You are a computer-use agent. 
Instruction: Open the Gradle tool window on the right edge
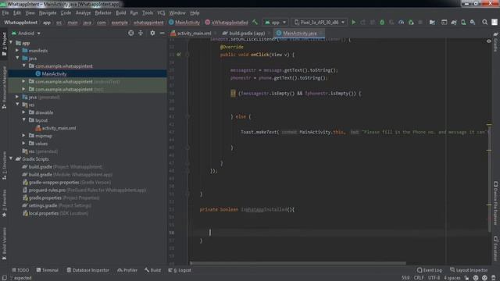[x=495, y=42]
